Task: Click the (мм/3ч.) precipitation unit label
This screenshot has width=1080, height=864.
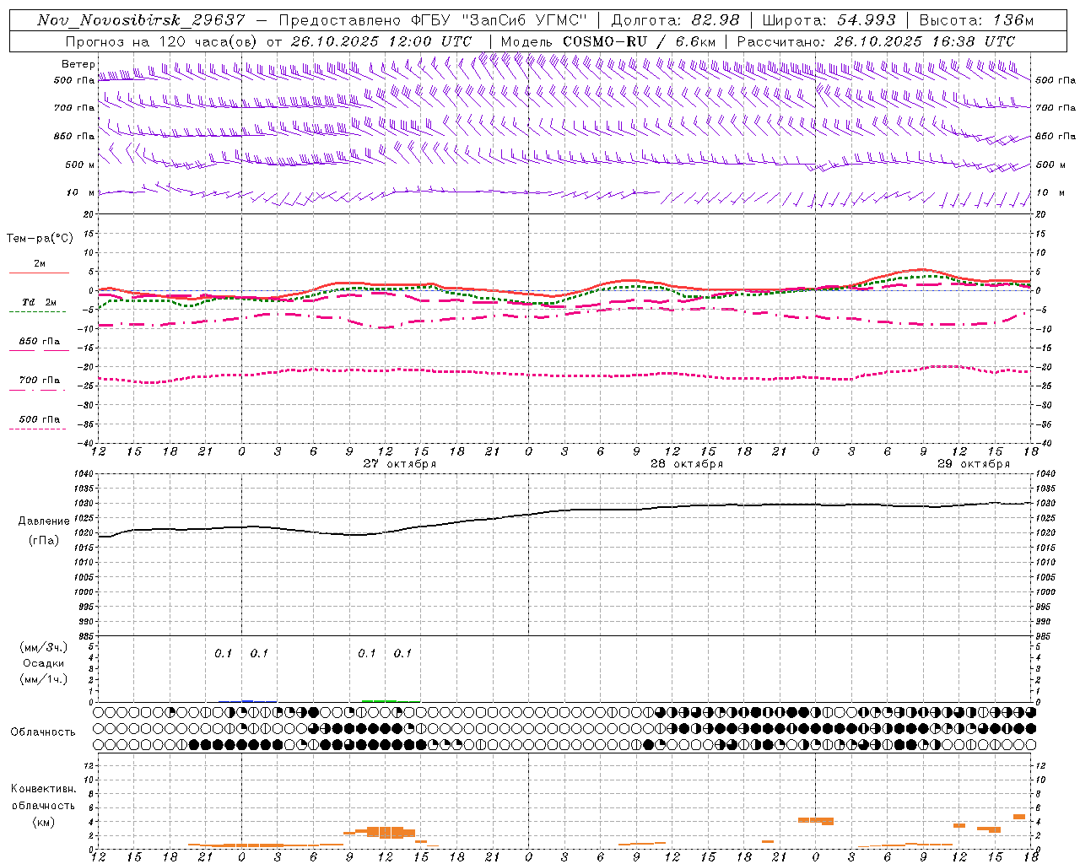Action: (x=44, y=648)
